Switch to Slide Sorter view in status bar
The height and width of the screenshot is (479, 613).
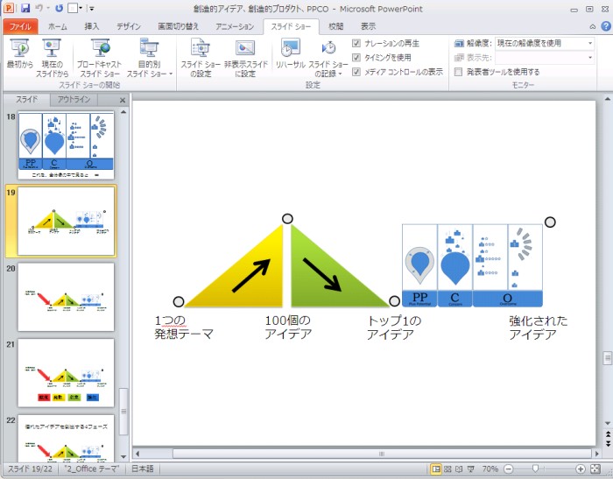click(447, 468)
